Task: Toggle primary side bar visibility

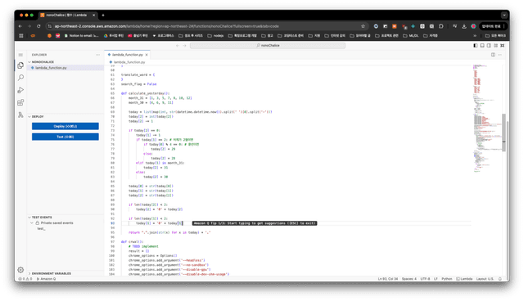Action: [x=475, y=45]
